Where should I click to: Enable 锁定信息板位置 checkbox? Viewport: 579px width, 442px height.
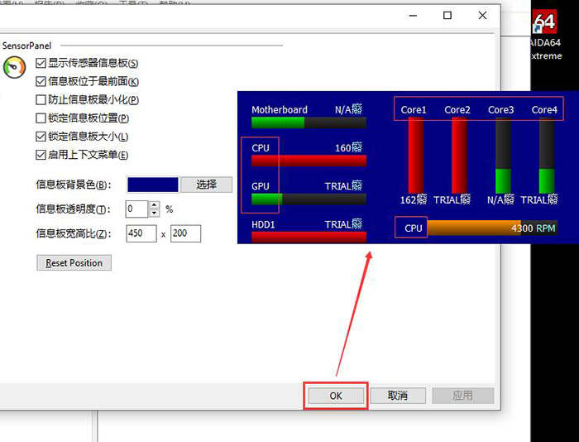[x=41, y=118]
